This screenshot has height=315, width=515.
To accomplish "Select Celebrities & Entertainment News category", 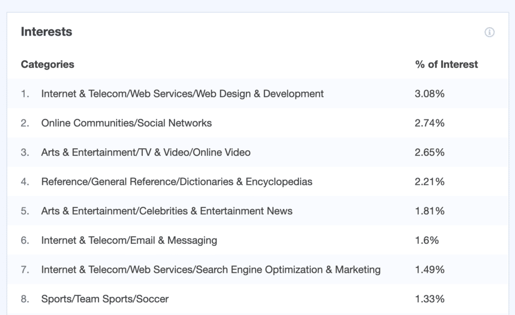I will pos(167,211).
